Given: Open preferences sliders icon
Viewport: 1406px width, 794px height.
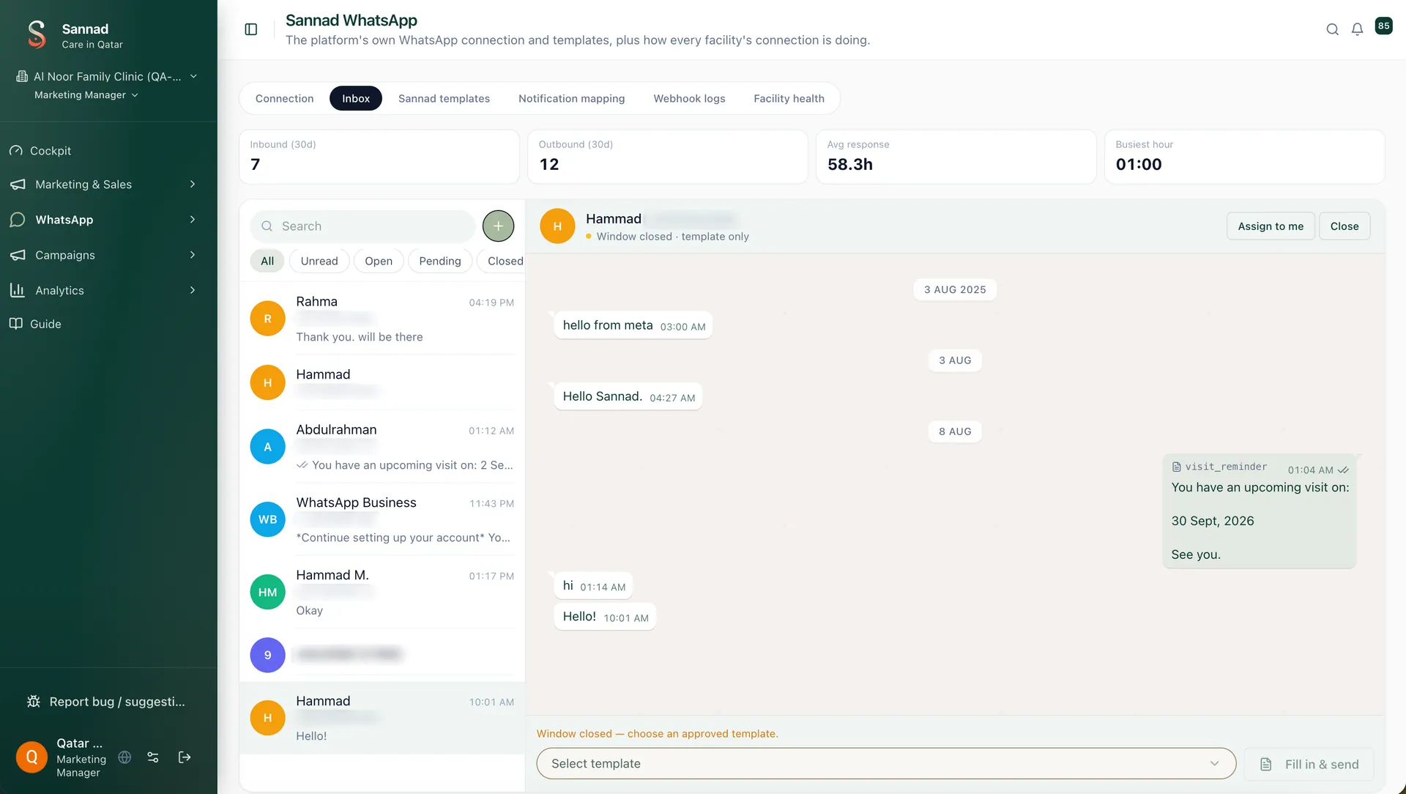Looking at the screenshot, I should (153, 757).
